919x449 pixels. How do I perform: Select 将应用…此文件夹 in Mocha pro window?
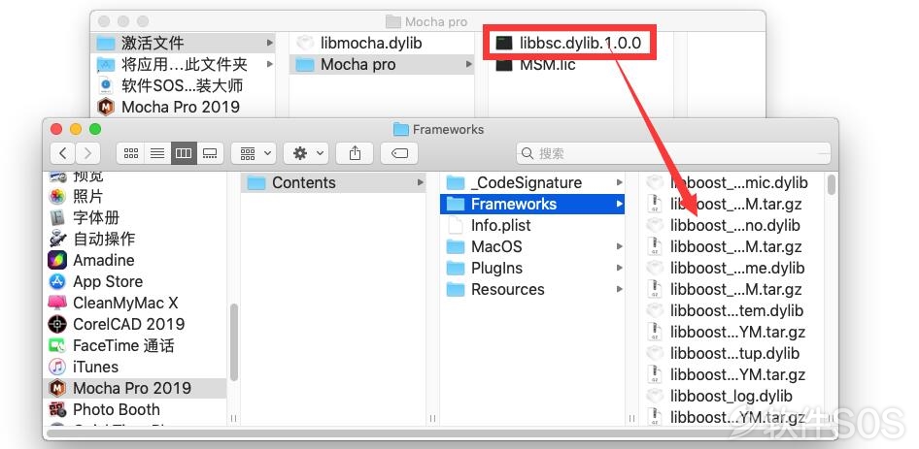pyautogui.click(x=185, y=64)
